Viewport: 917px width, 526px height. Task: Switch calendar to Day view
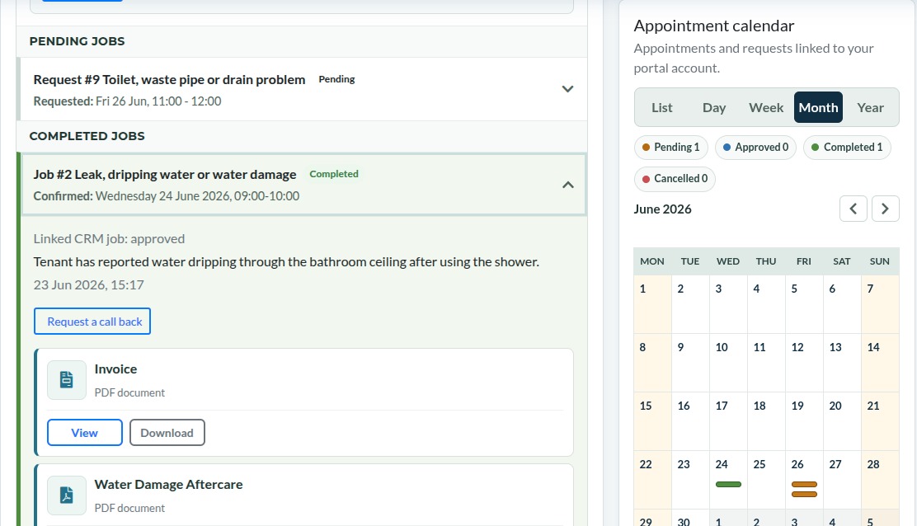tap(714, 107)
